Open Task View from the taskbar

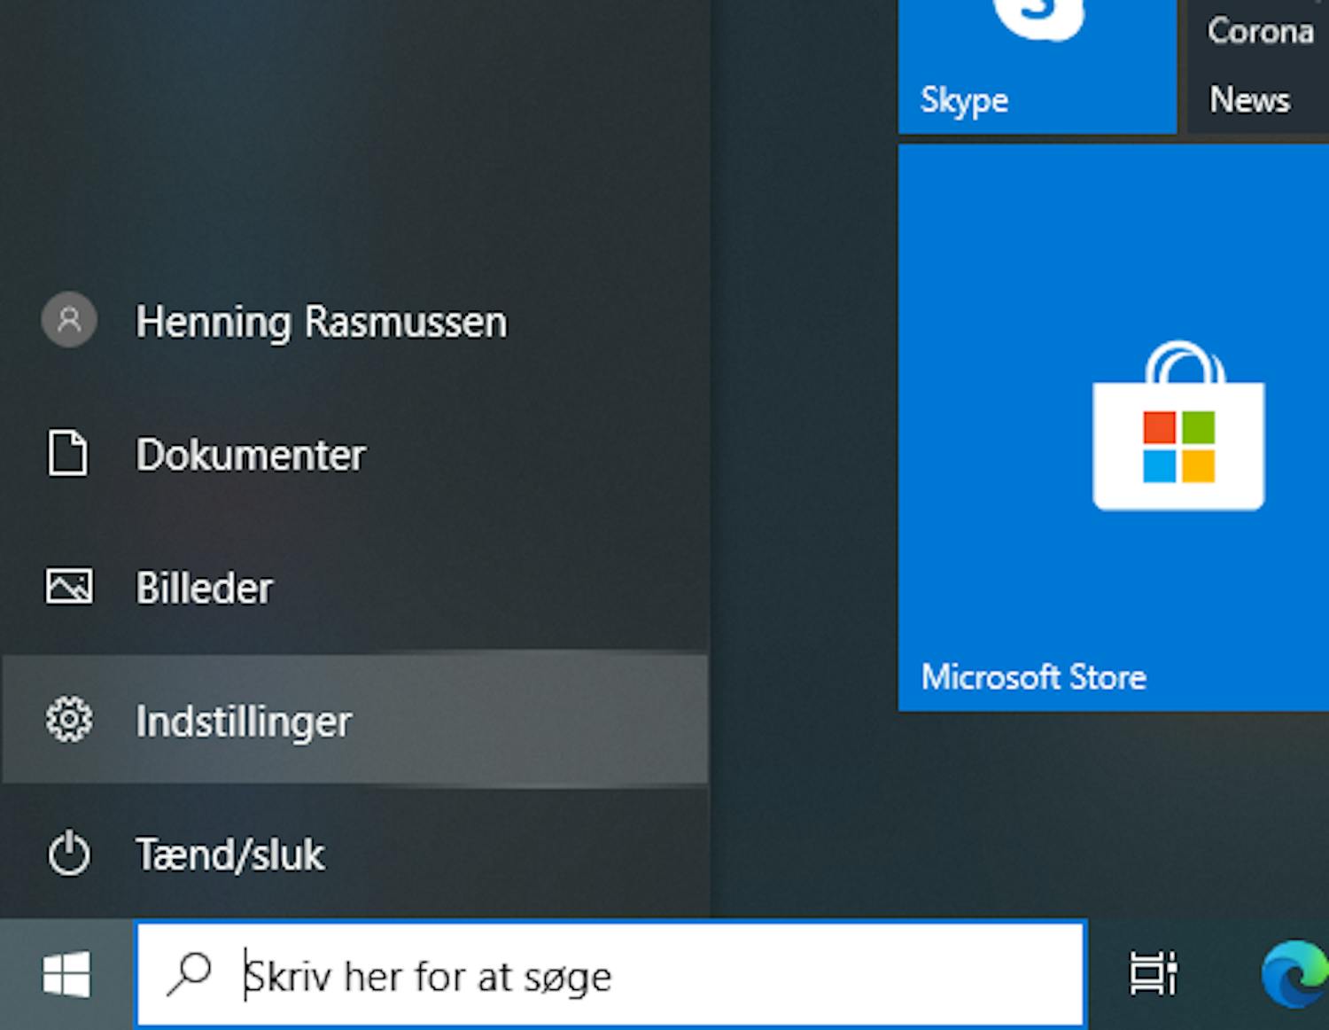(x=1152, y=972)
